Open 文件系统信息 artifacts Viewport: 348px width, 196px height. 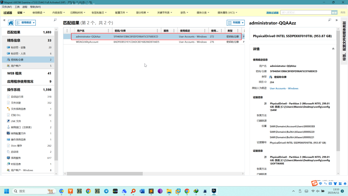28,109
